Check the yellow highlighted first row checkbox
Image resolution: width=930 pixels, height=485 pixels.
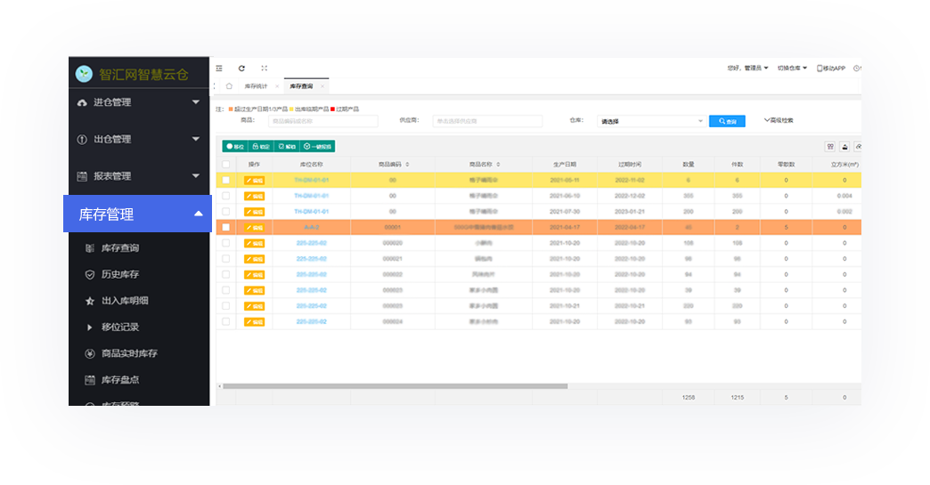click(x=226, y=180)
